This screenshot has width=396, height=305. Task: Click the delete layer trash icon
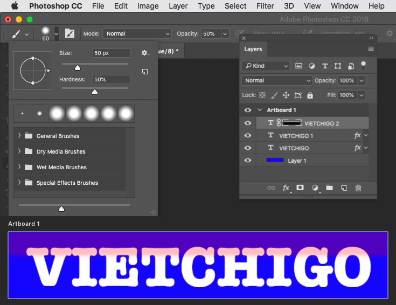tap(358, 188)
